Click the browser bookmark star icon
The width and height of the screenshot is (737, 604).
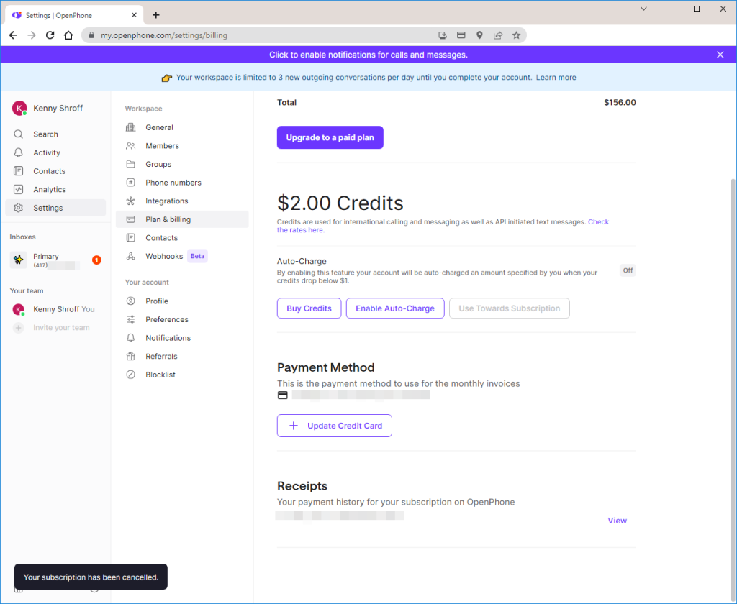(516, 35)
